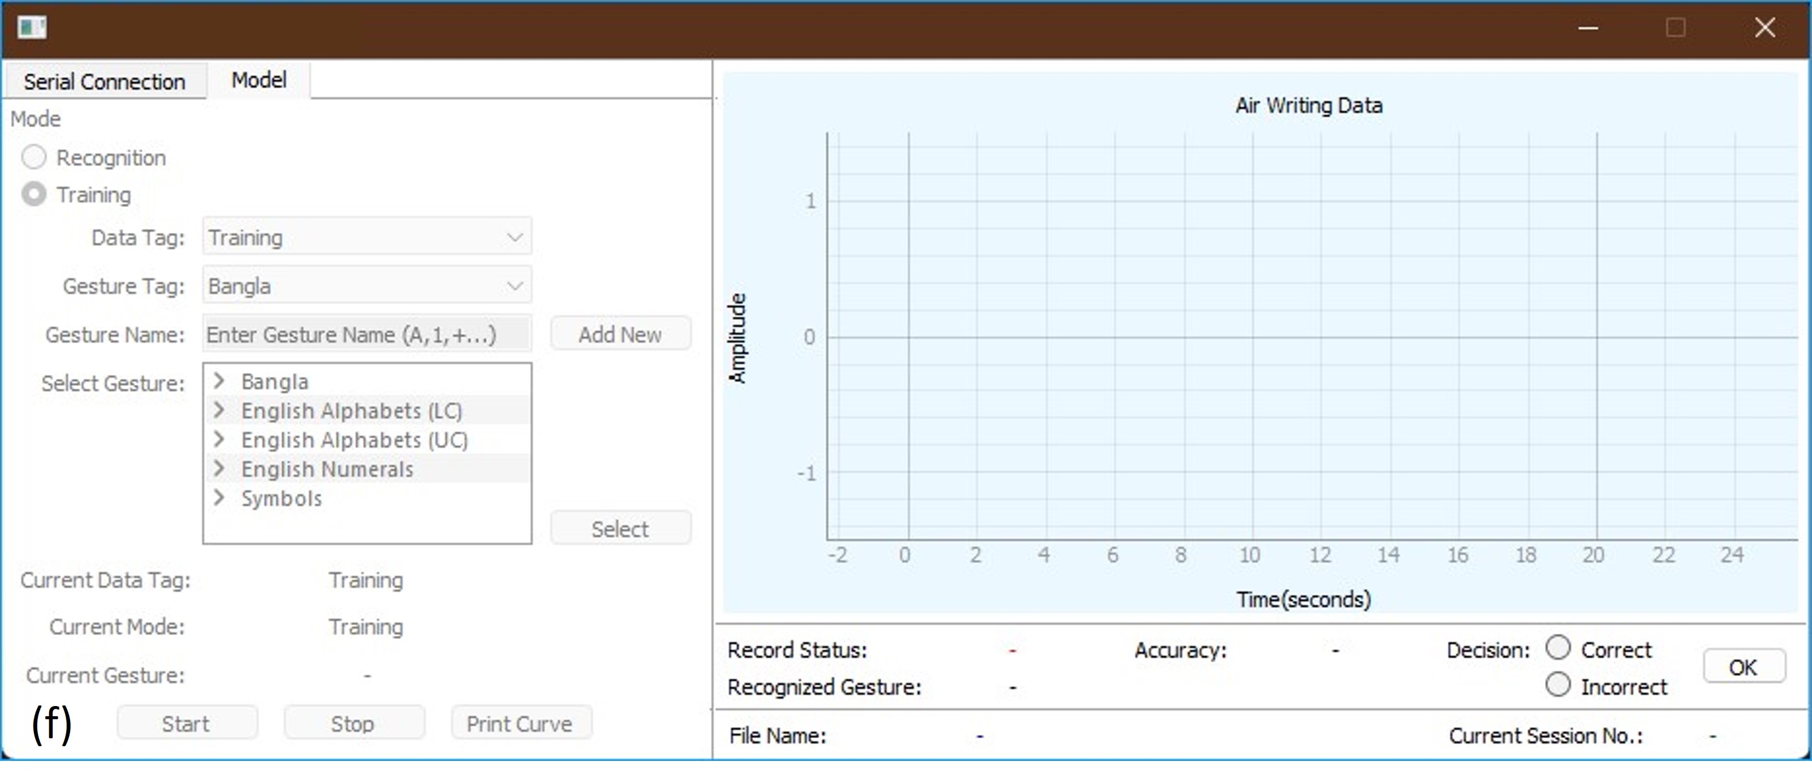This screenshot has height=779, width=1812.
Task: Select the Recognition mode radio button
Action: (x=34, y=157)
